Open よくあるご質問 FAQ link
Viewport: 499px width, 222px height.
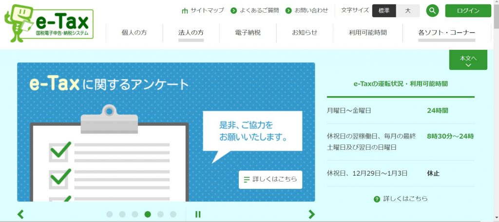click(259, 11)
